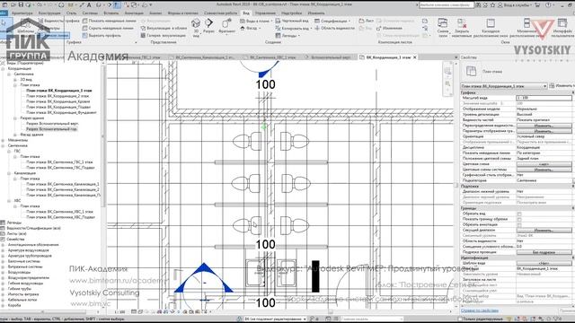Click the text 'A' tool in quick access toolbar

pyautogui.click(x=89, y=4)
